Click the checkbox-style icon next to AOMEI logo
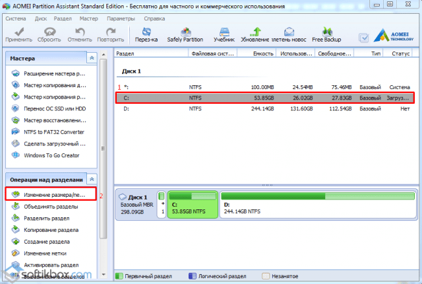 (364, 38)
